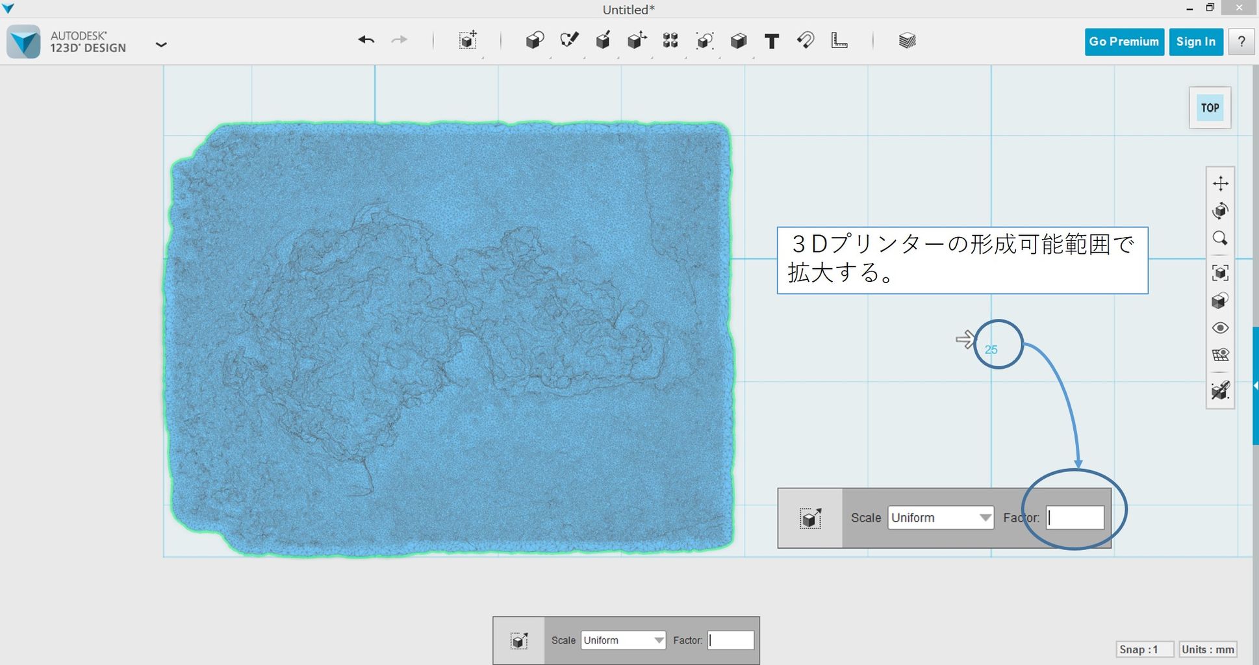Image resolution: width=1259 pixels, height=665 pixels.
Task: Click the Factor input field in the bottom bar
Action: pyautogui.click(x=731, y=640)
